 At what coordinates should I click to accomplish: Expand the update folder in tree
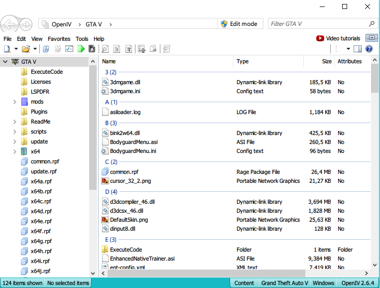click(14, 142)
